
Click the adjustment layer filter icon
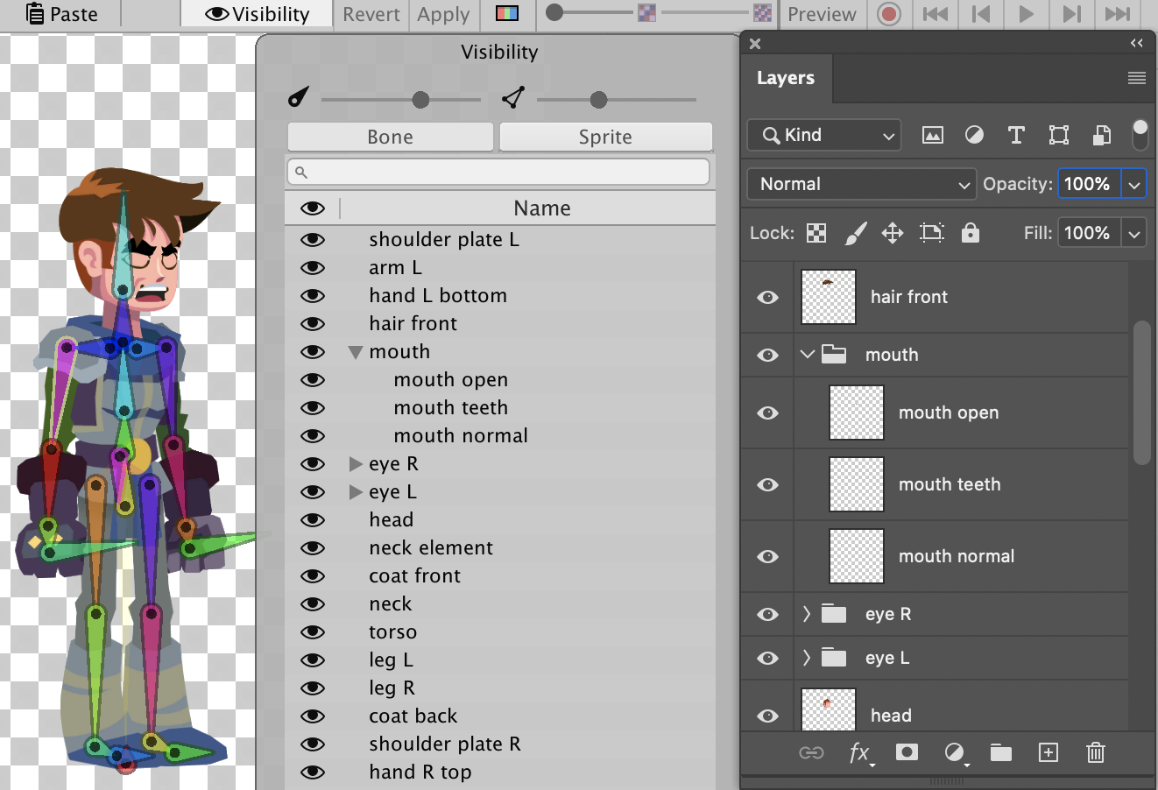pos(974,135)
